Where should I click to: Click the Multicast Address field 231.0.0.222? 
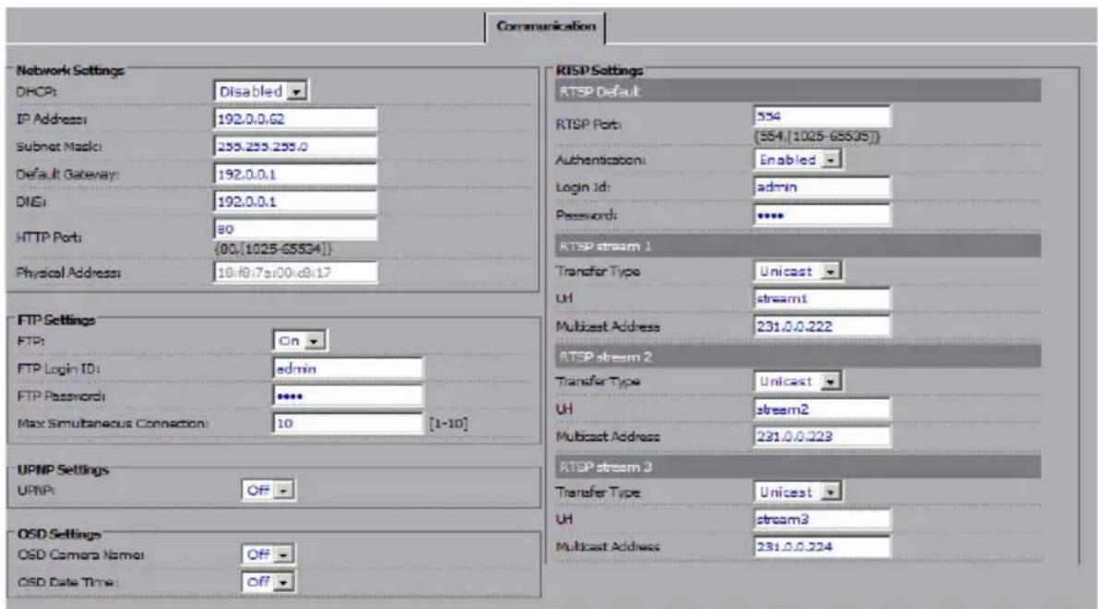click(822, 327)
